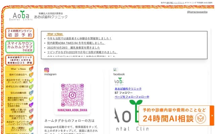The width and height of the screenshot is (215, 134).
Task: Open the 小冊子の紹介 sidebar menu item
Action: click(x=18, y=111)
